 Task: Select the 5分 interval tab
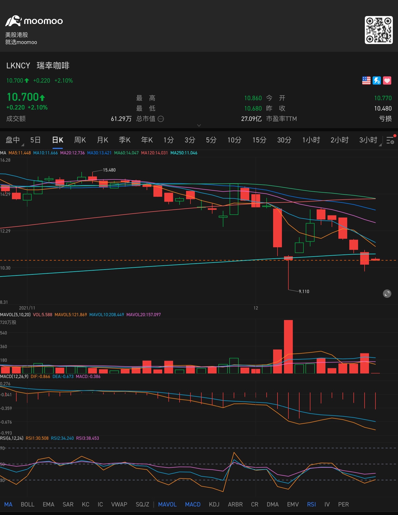(211, 140)
